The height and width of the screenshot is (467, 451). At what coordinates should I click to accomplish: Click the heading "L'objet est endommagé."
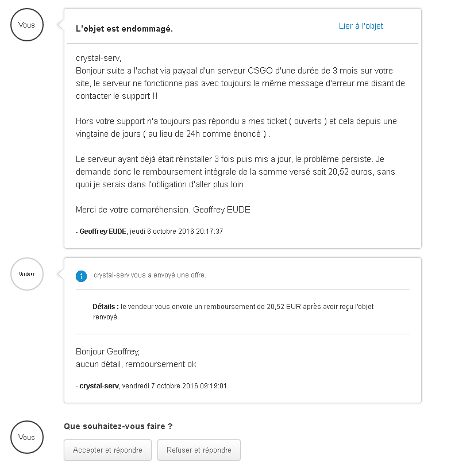click(124, 29)
